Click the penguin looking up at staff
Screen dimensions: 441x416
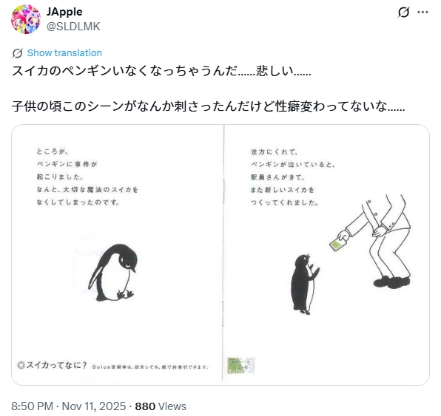[x=305, y=284]
